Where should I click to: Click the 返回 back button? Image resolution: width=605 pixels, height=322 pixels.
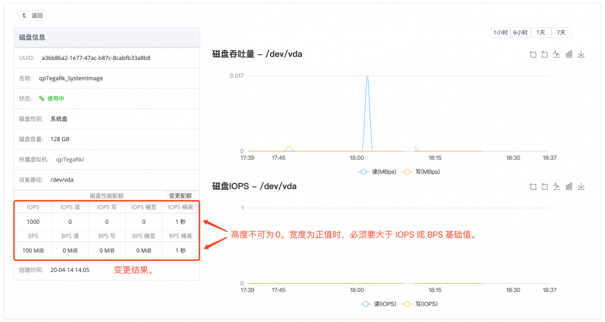pyautogui.click(x=32, y=16)
